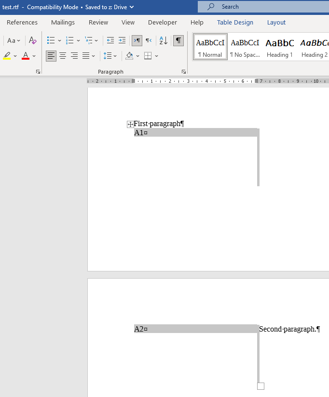Apply Heading 1 style
The image size is (329, 397).
click(x=280, y=47)
